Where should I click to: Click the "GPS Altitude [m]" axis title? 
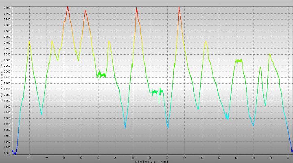coord(2,81)
